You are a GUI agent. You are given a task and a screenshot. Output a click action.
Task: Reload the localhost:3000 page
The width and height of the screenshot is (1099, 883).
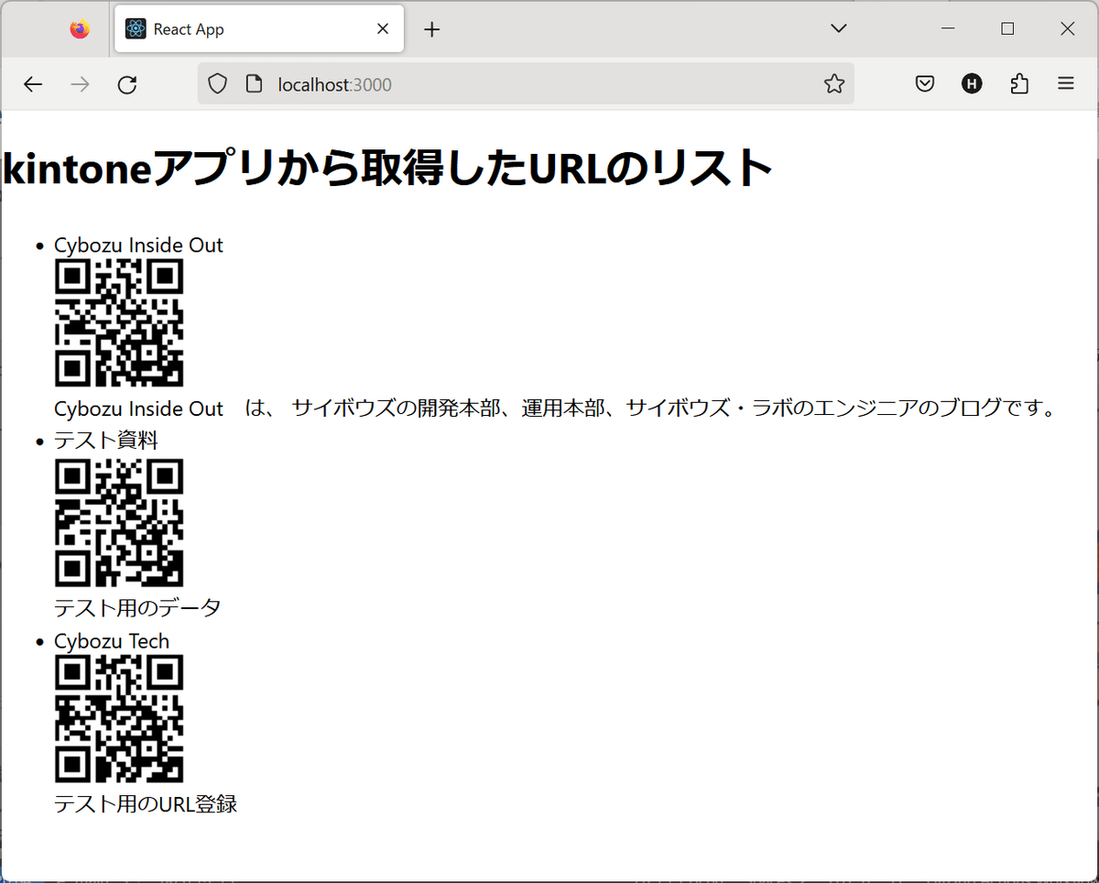(x=127, y=83)
